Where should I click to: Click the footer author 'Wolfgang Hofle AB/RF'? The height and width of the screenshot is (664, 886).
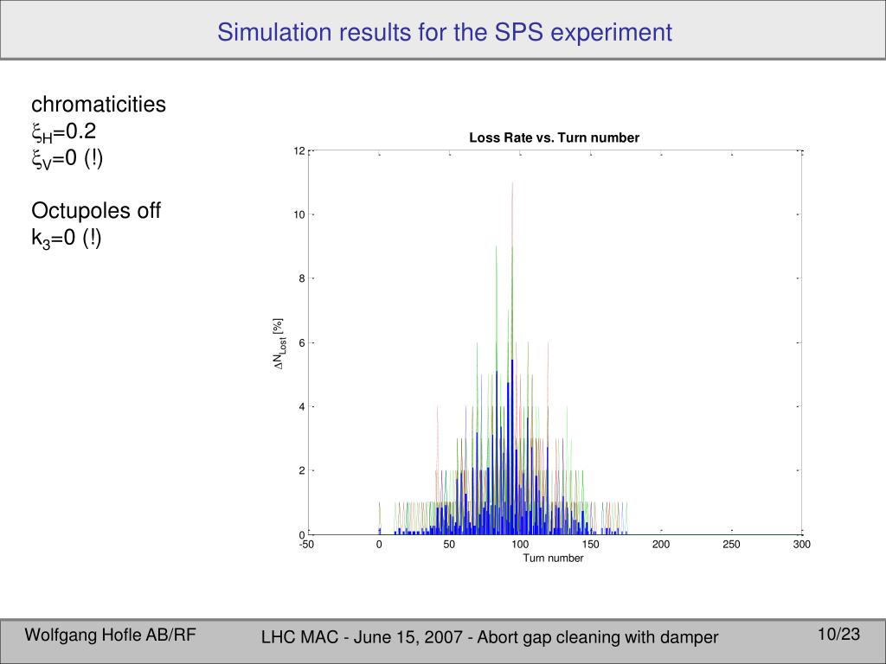(110, 635)
